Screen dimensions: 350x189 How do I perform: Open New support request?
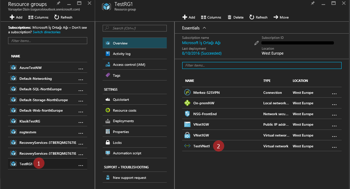tap(135, 178)
